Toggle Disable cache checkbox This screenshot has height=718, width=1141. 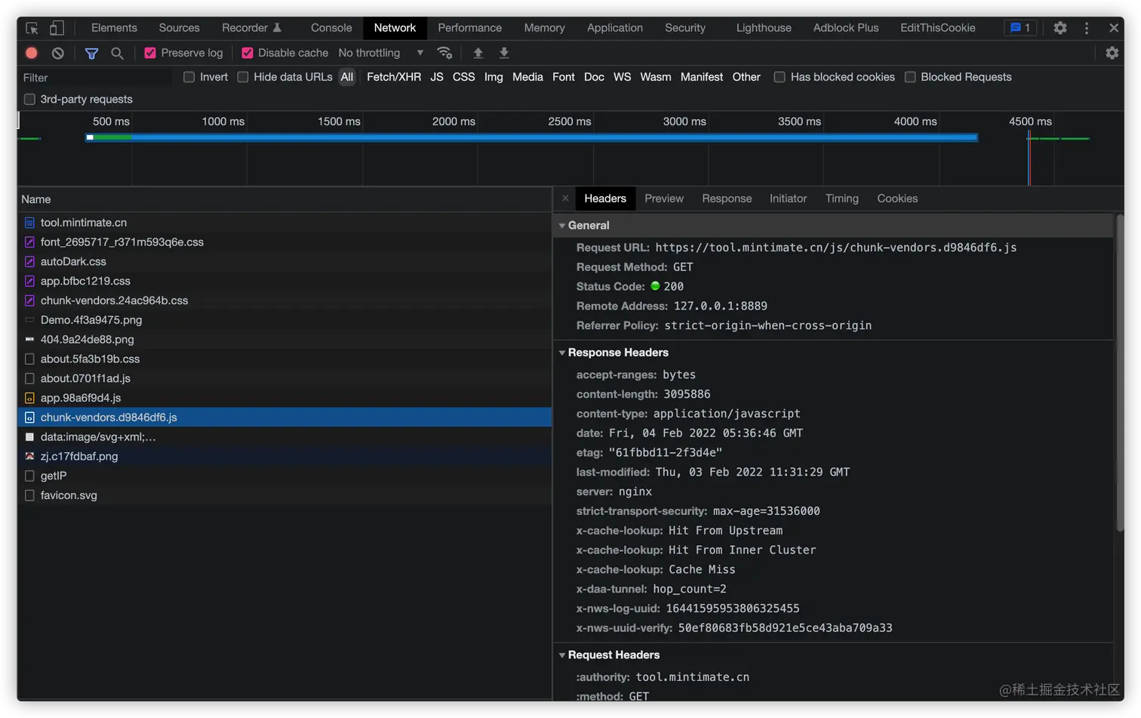[247, 53]
